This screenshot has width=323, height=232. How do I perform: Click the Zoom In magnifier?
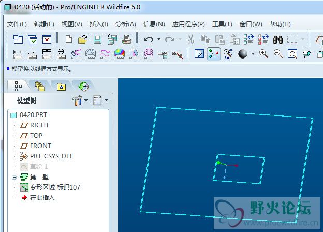tap(263, 54)
